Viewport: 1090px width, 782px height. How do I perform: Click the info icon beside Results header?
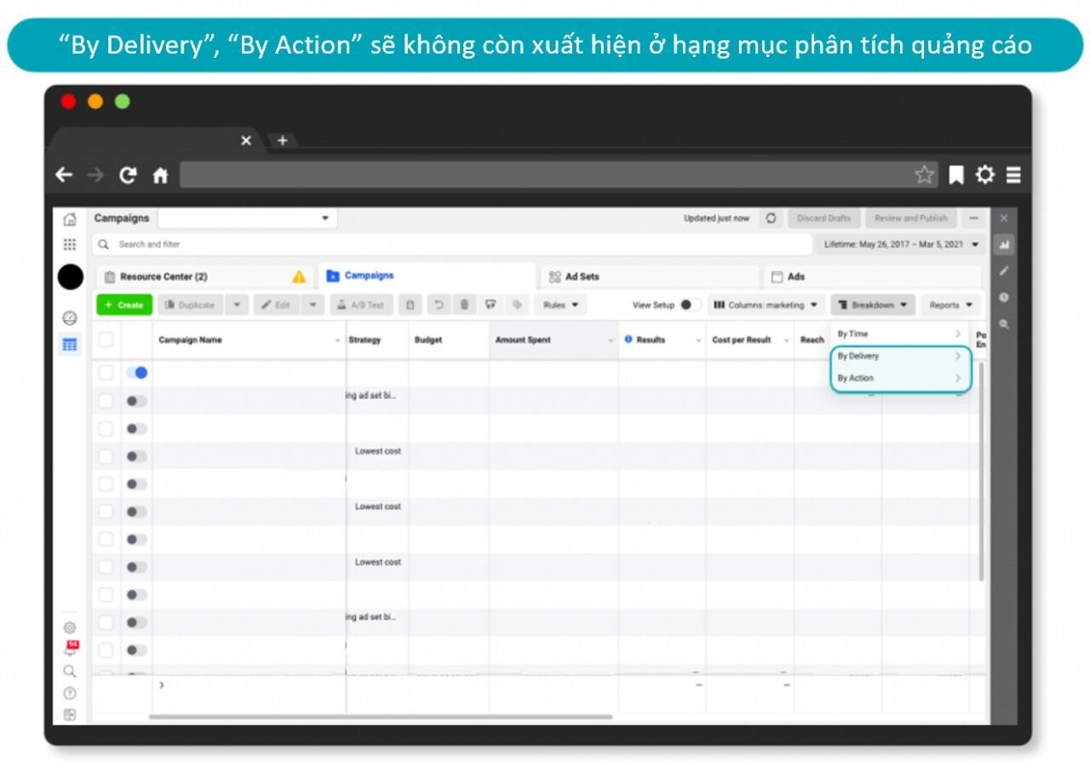(628, 340)
